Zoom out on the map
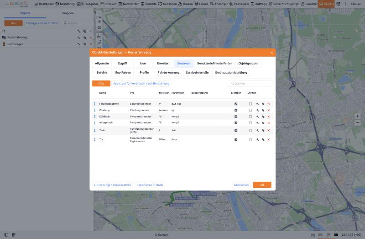365x239 pixels. (x=358, y=122)
